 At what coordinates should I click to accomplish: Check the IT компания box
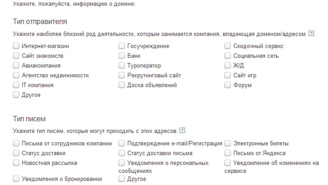point(16,85)
